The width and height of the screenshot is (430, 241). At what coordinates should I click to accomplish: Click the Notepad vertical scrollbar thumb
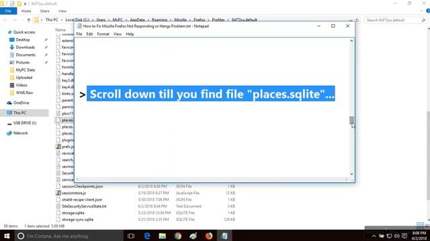(351, 120)
